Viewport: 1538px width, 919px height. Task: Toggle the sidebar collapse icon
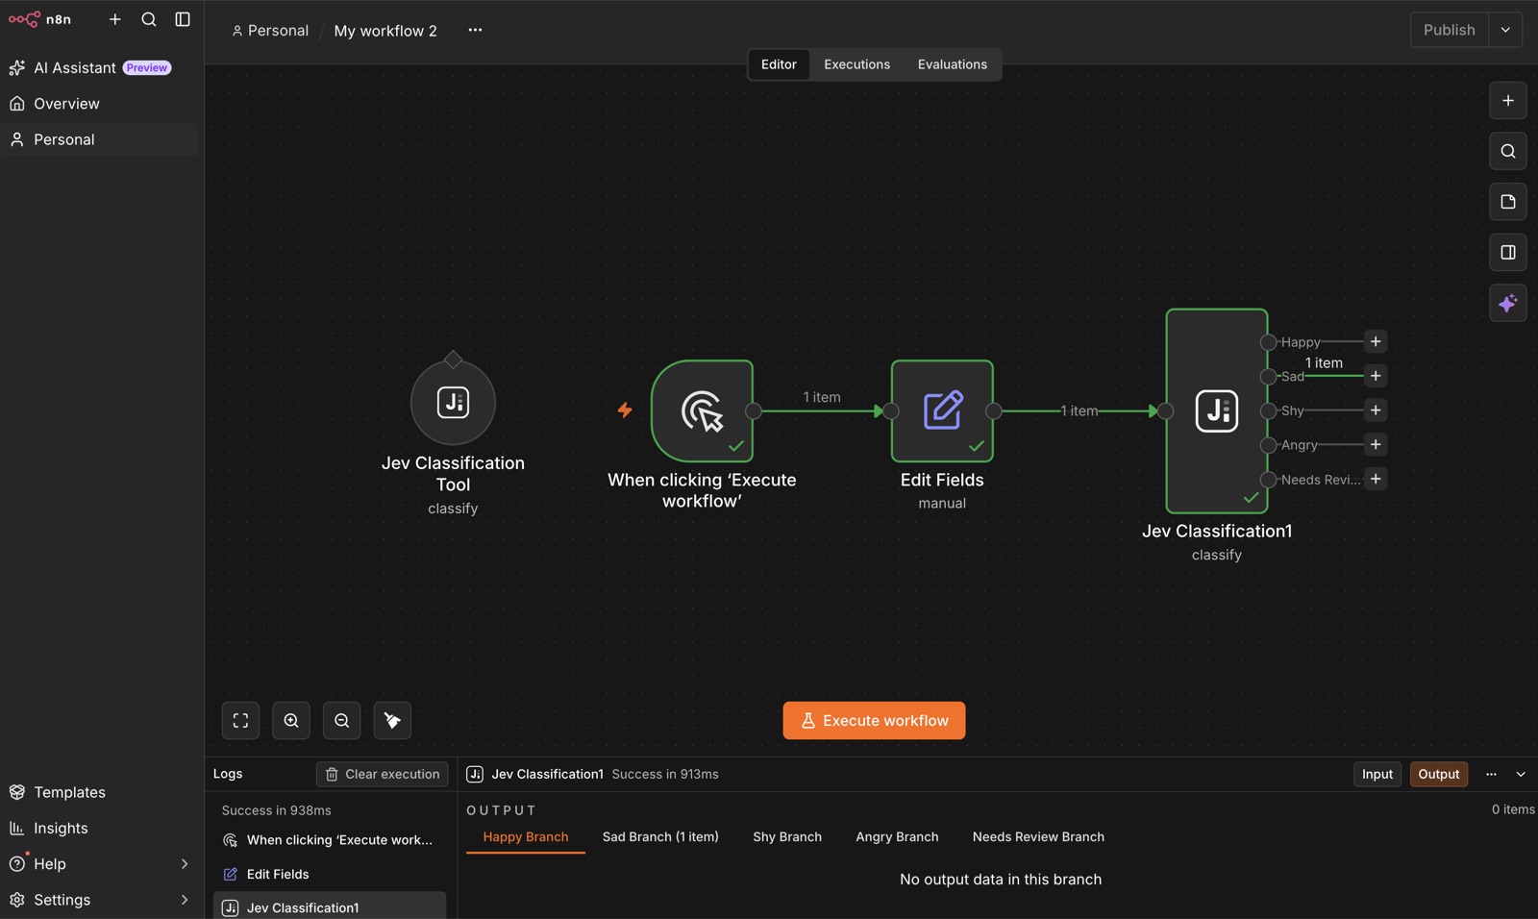point(183,19)
